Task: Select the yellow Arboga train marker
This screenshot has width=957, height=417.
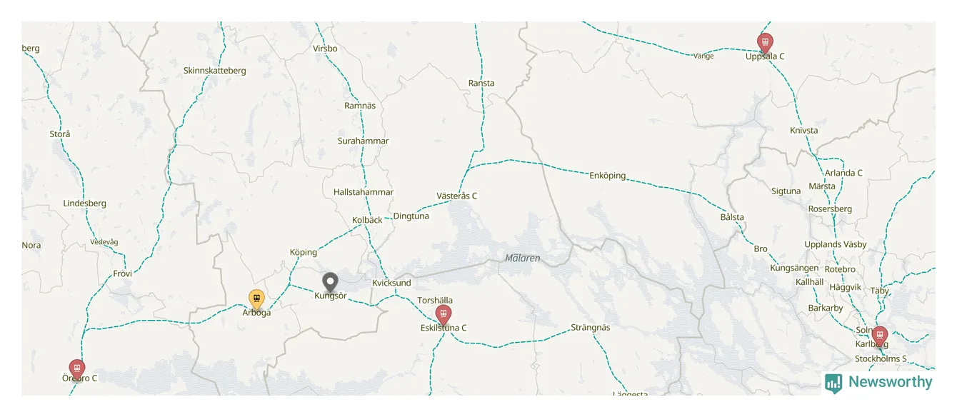Action: tap(256, 300)
